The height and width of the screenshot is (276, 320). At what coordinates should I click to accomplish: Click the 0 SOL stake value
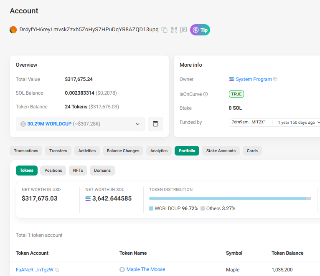coord(235,108)
